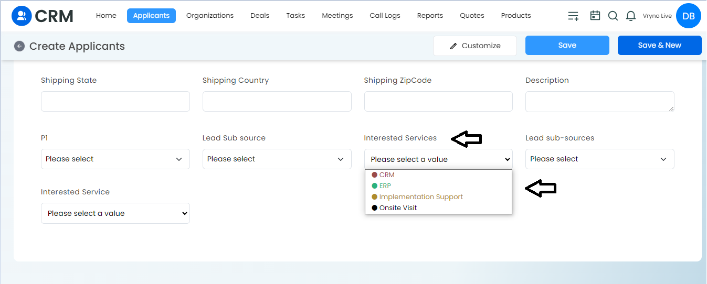Image resolution: width=707 pixels, height=284 pixels.
Task: Open the Reports tab
Action: [x=430, y=16]
